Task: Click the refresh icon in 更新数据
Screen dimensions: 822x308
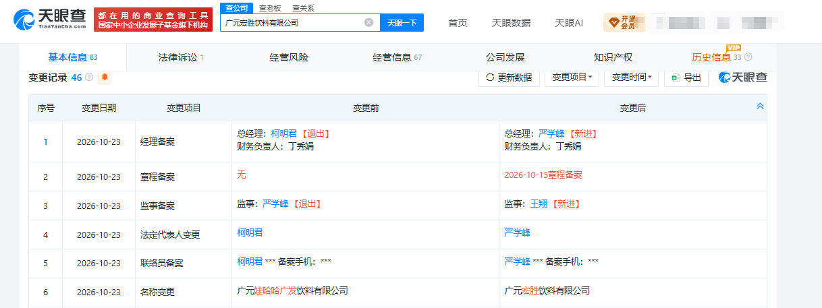Action: (490, 78)
